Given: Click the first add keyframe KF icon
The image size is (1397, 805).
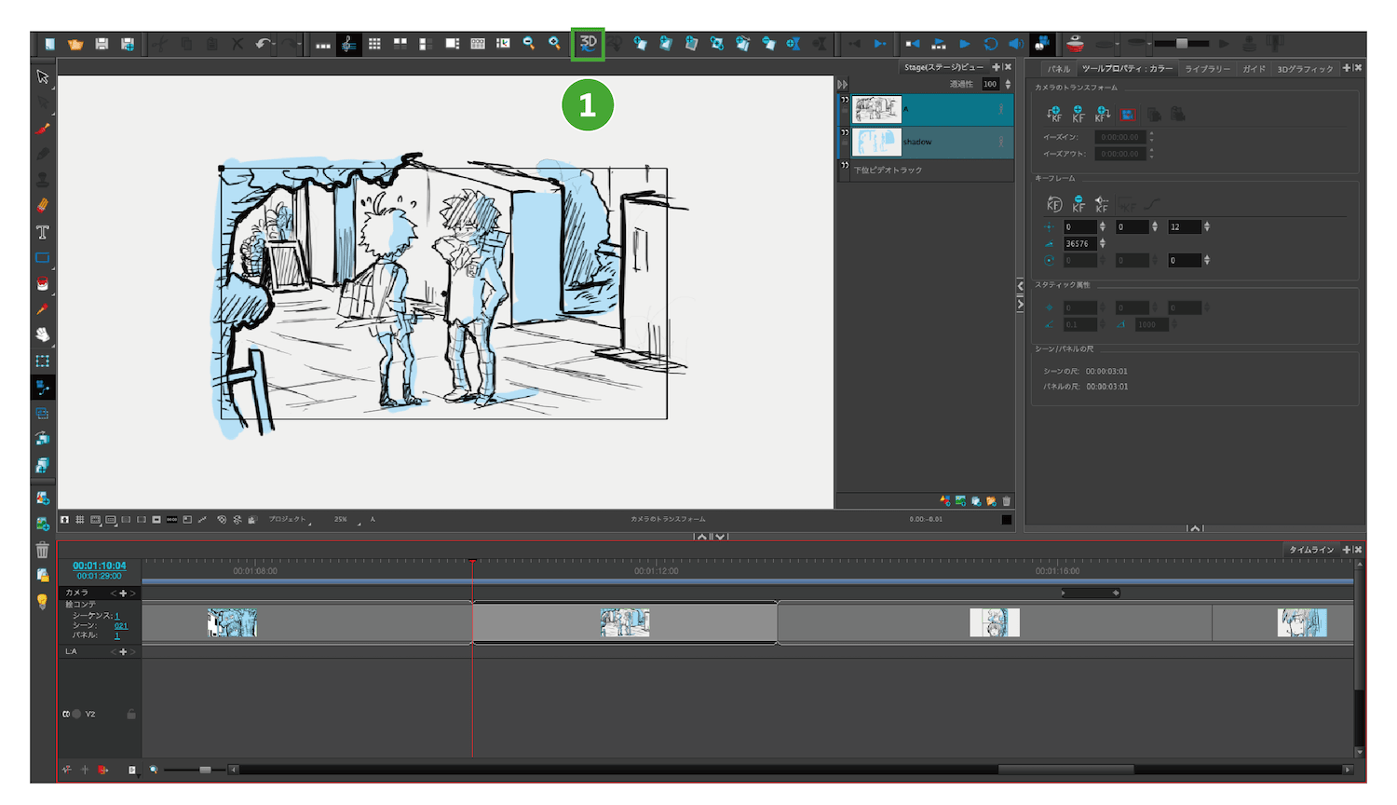Looking at the screenshot, I should point(1054,114).
